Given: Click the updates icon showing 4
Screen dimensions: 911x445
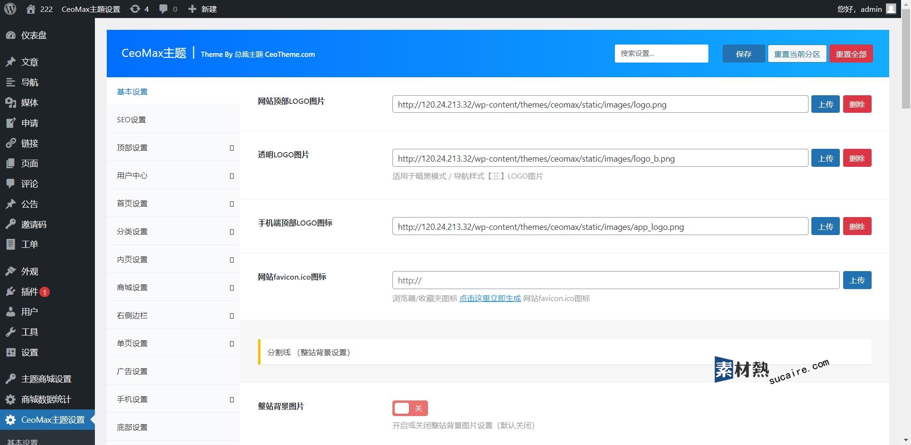Looking at the screenshot, I should point(135,9).
